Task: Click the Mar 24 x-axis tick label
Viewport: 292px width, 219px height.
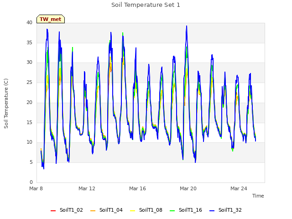Action: coord(239,188)
